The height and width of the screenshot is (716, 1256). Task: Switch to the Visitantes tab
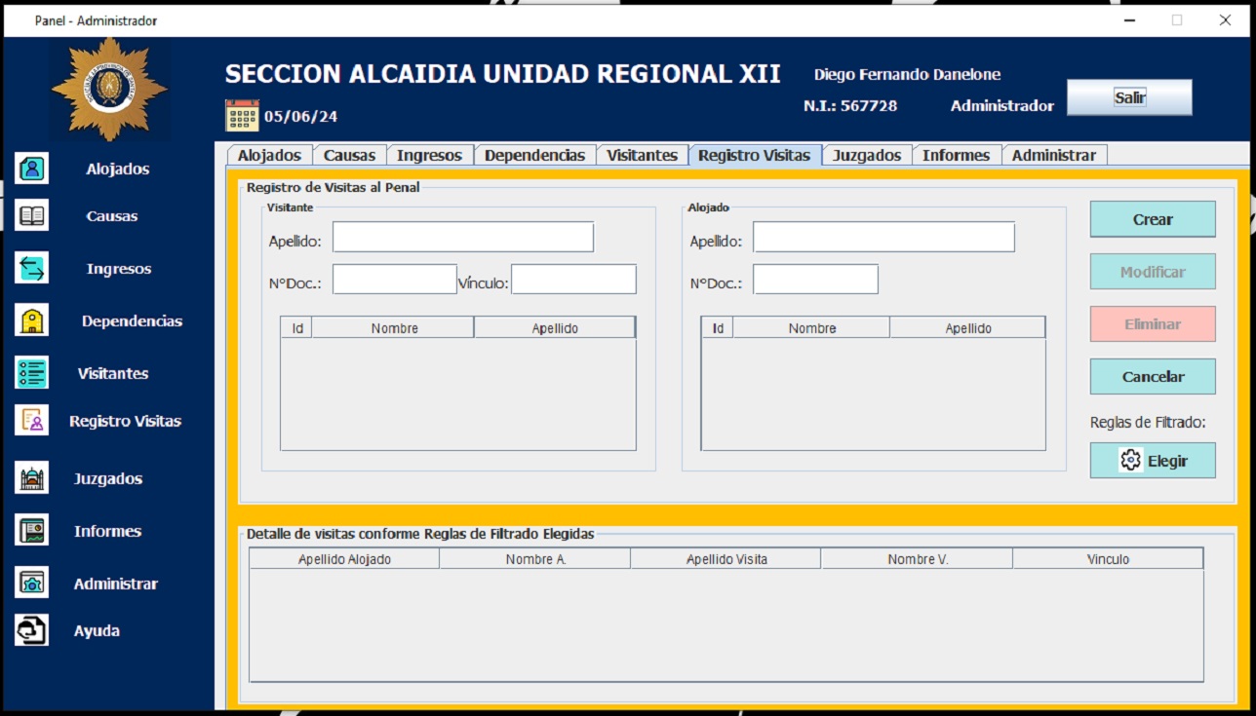[x=642, y=155]
